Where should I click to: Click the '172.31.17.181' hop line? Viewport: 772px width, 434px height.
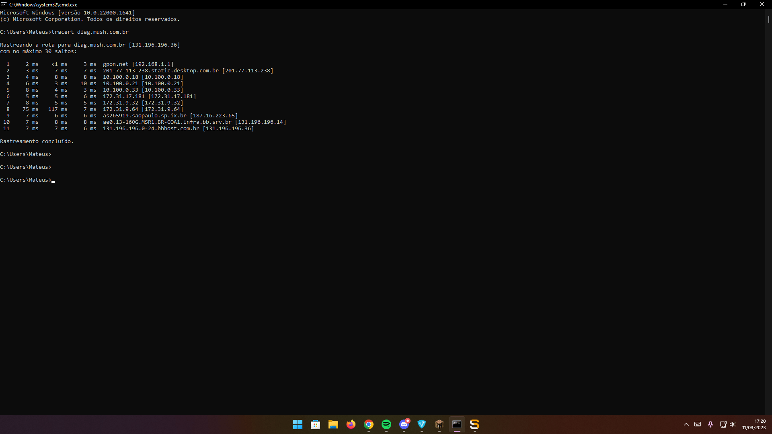tap(150, 96)
